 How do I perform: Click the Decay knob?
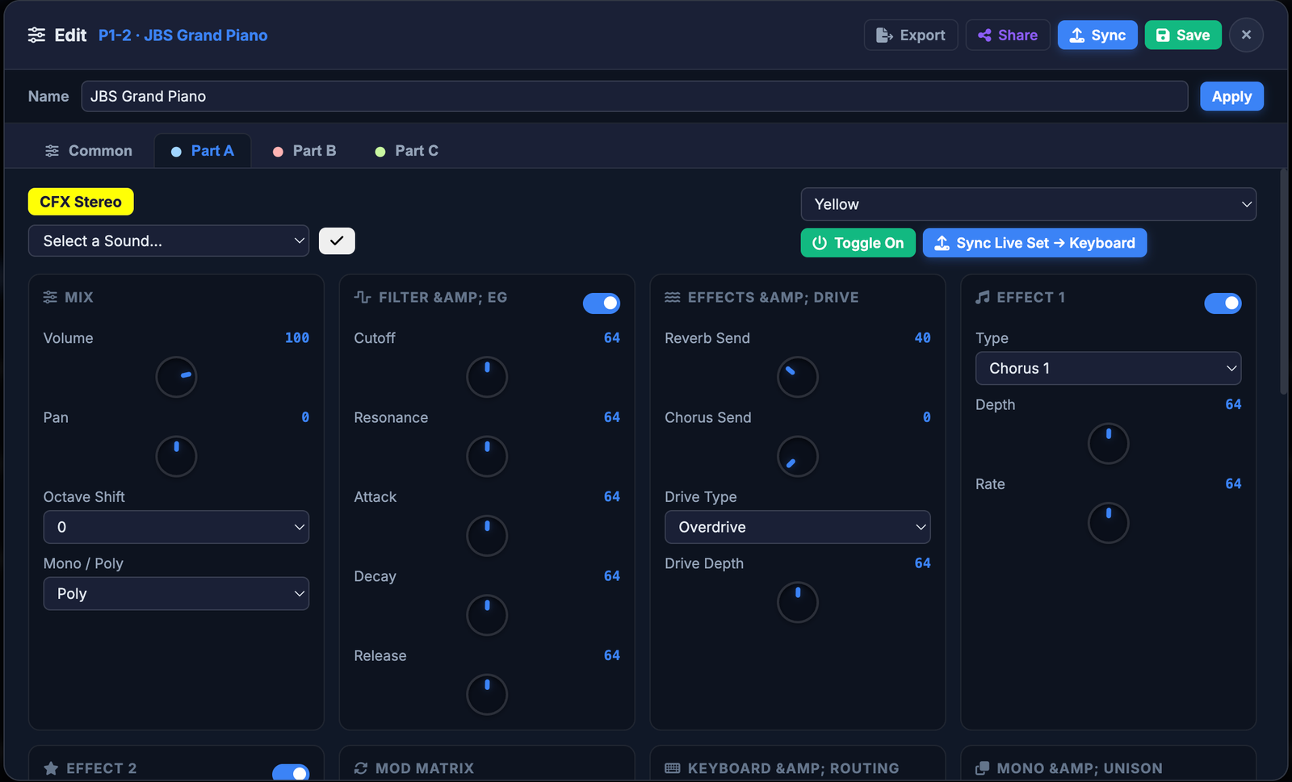(487, 615)
